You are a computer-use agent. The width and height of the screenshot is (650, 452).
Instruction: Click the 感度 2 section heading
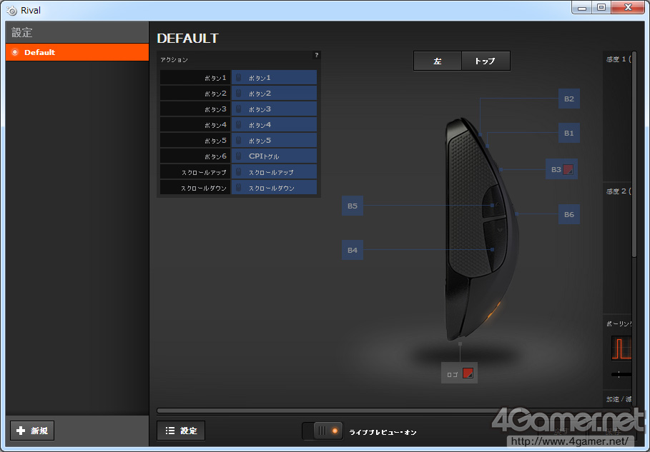(619, 191)
